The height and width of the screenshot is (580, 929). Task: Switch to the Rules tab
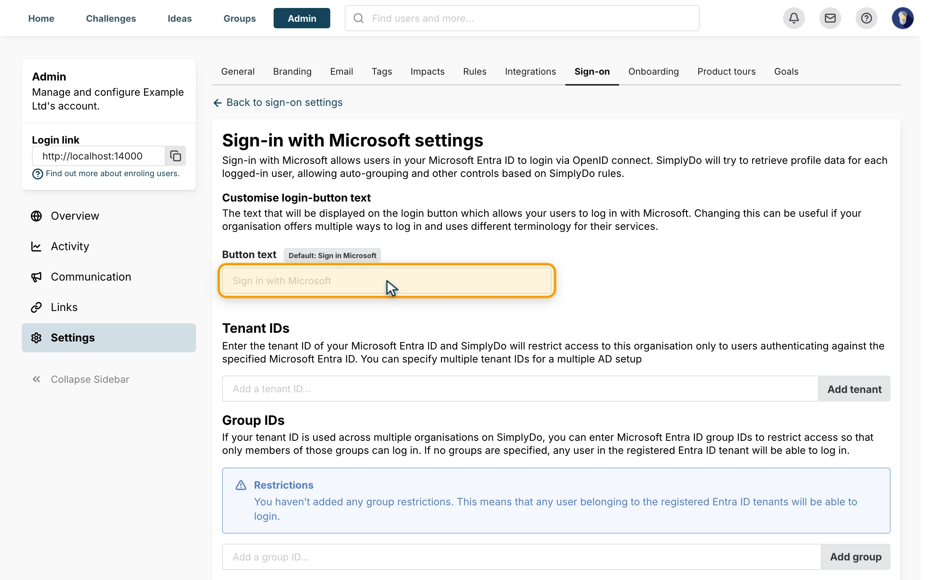[475, 72]
